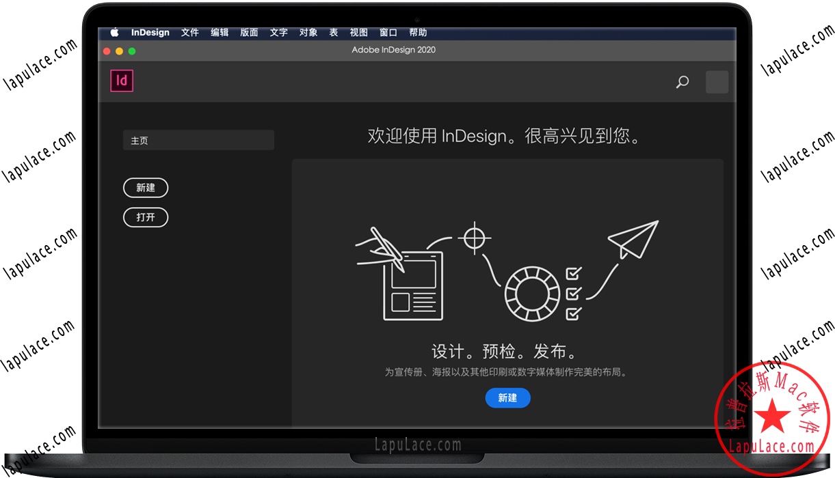The image size is (835, 478).
Task: Click the description text 为宣传册、海报
Action: pyautogui.click(x=507, y=373)
